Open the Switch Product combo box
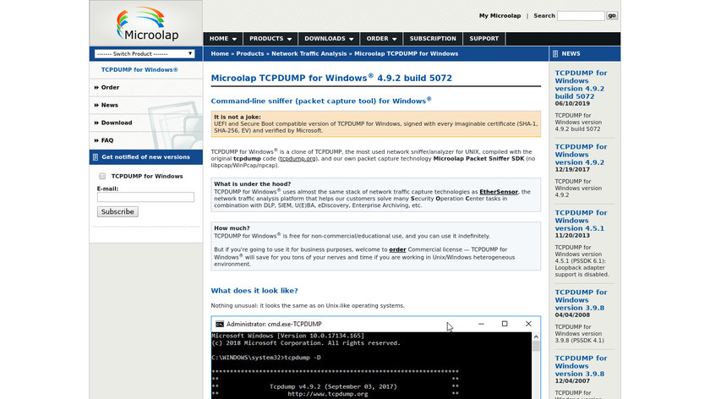Screen dimensions: 710x399 [145, 54]
